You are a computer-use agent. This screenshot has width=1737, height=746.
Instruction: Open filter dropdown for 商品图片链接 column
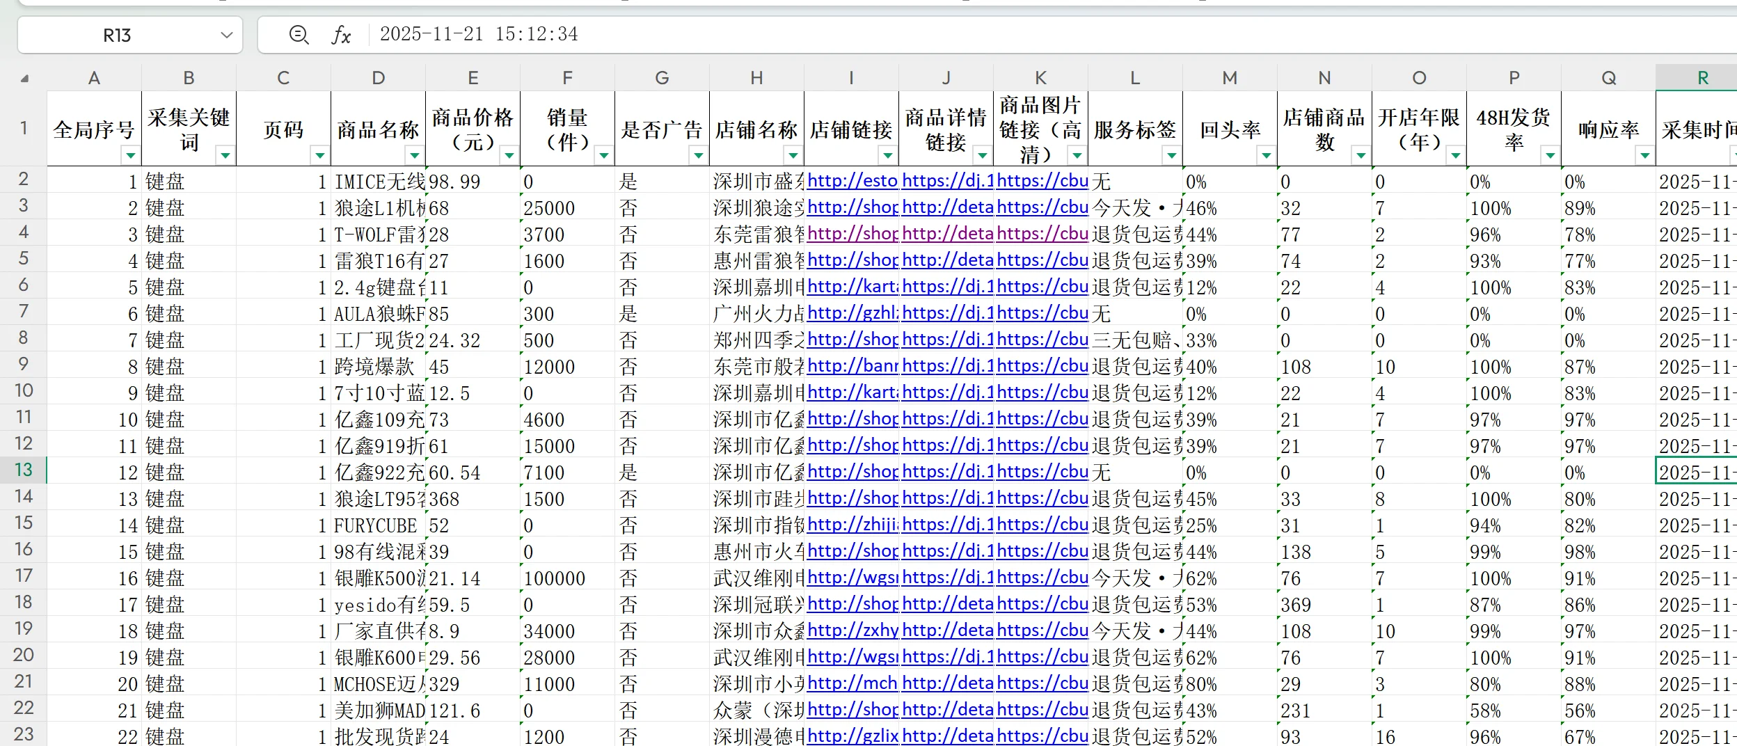(x=1077, y=155)
